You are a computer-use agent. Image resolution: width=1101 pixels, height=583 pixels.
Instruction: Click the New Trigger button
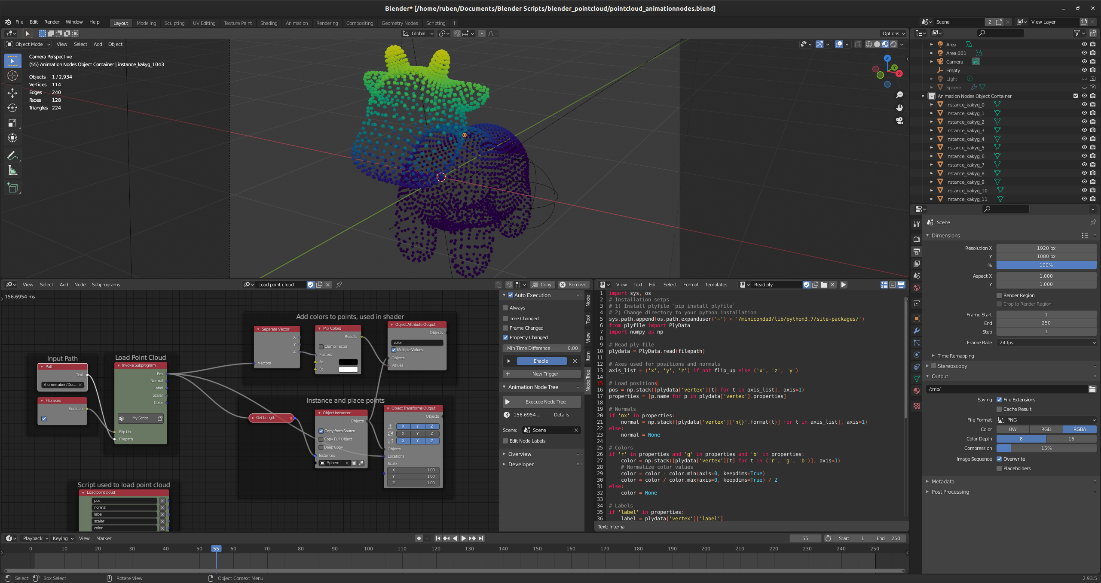(541, 374)
